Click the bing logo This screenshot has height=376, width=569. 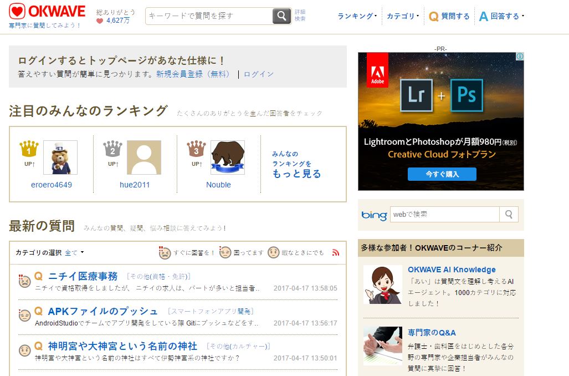[374, 215]
